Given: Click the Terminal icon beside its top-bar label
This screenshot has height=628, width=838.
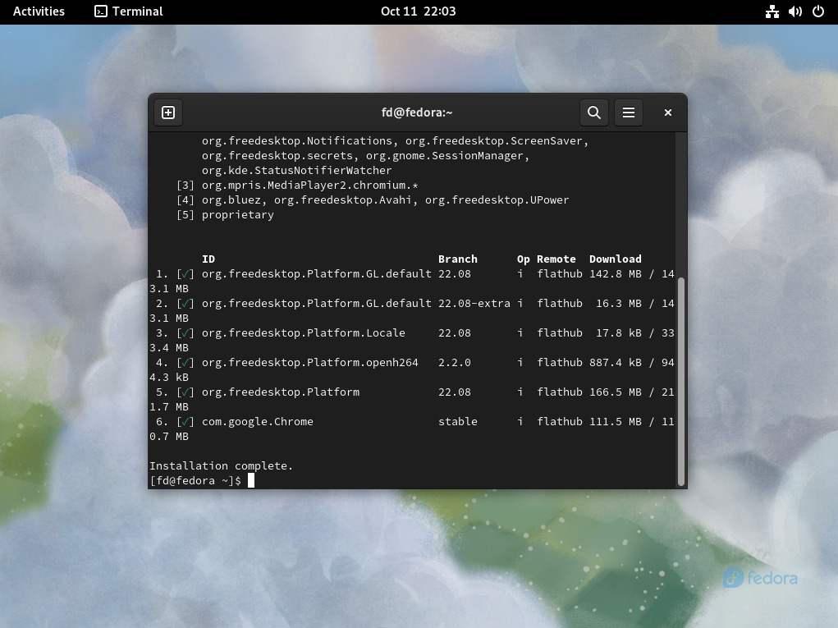Looking at the screenshot, I should coord(100,11).
